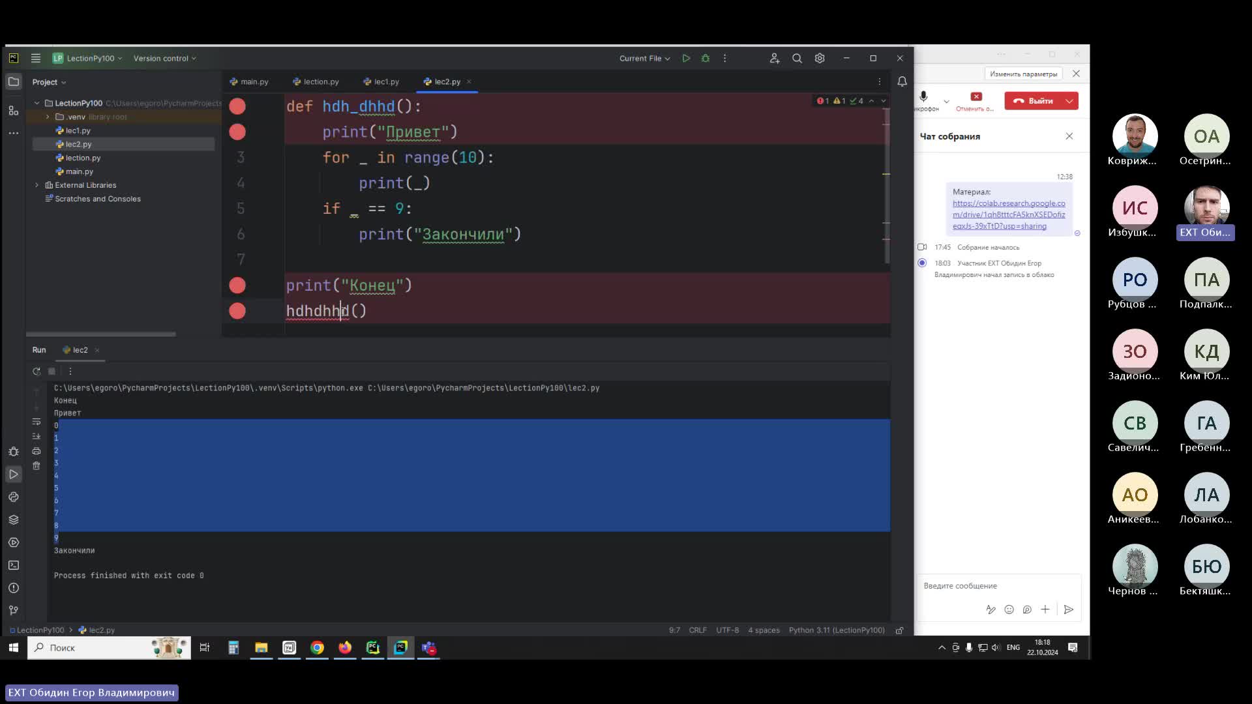Open Run tool window from sidebar
Image resolution: width=1252 pixels, height=704 pixels.
[x=13, y=474]
